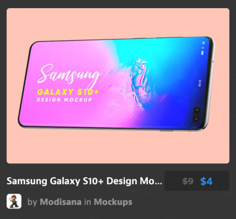Click the yellow GALAXY S10+ heading
The image size is (236, 219).
click(68, 92)
